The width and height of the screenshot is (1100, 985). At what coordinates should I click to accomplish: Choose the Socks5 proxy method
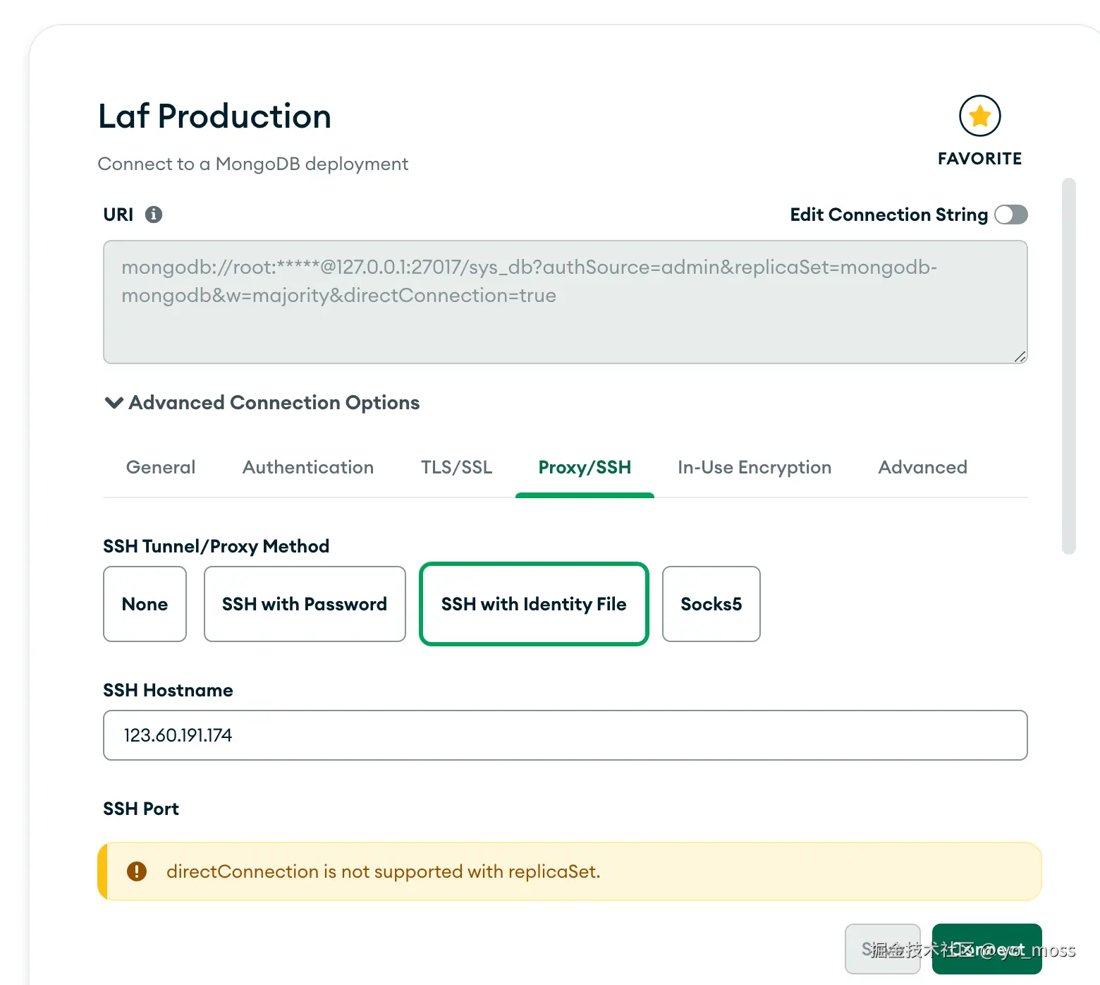[711, 604]
